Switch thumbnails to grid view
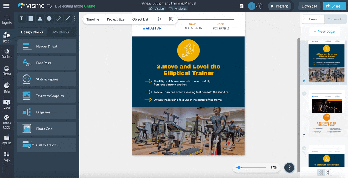 click(321, 172)
